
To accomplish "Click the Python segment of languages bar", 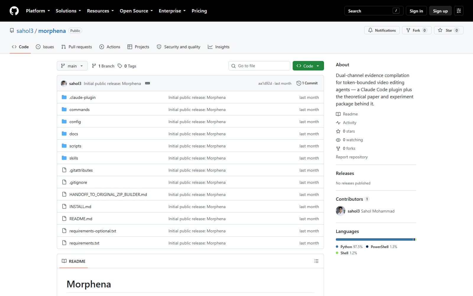I will point(374,239).
